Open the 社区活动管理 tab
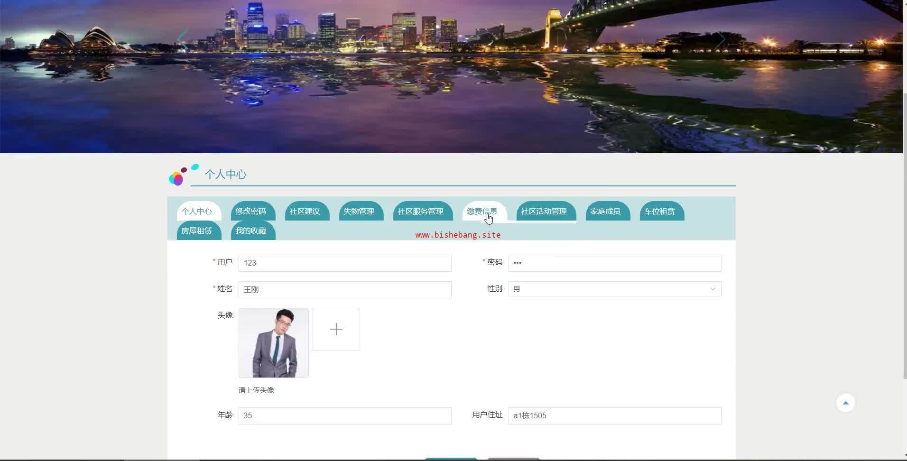The width and height of the screenshot is (907, 461). [546, 211]
